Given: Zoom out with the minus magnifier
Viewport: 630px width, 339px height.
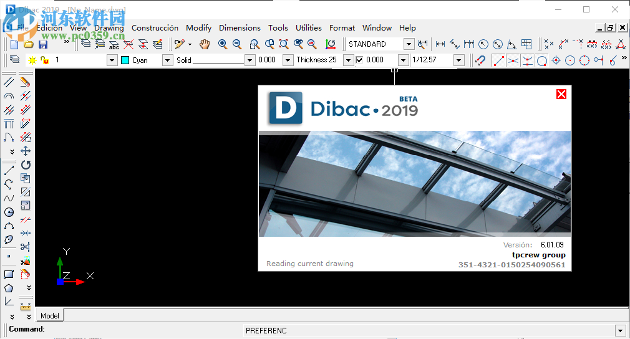Looking at the screenshot, I should [x=237, y=44].
